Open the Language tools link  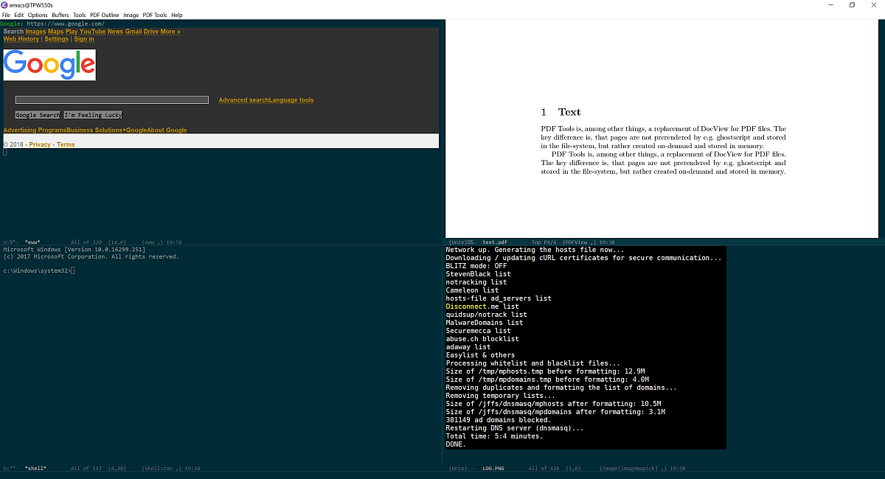(x=291, y=100)
